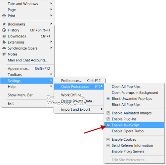
Task: Uncheck Send Referrer Information checkbox
Action: tap(108, 145)
